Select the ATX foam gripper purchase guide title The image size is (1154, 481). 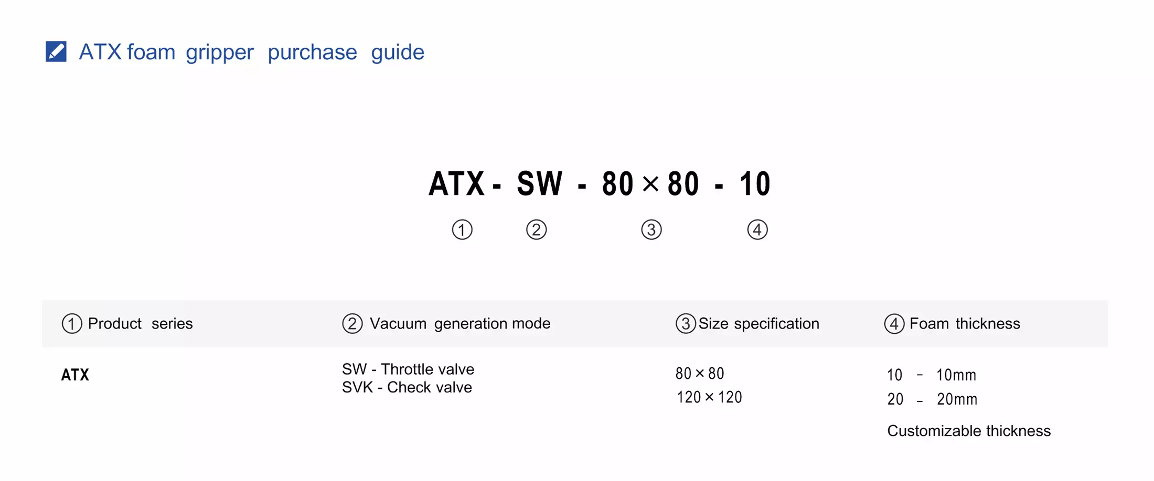pos(251,52)
